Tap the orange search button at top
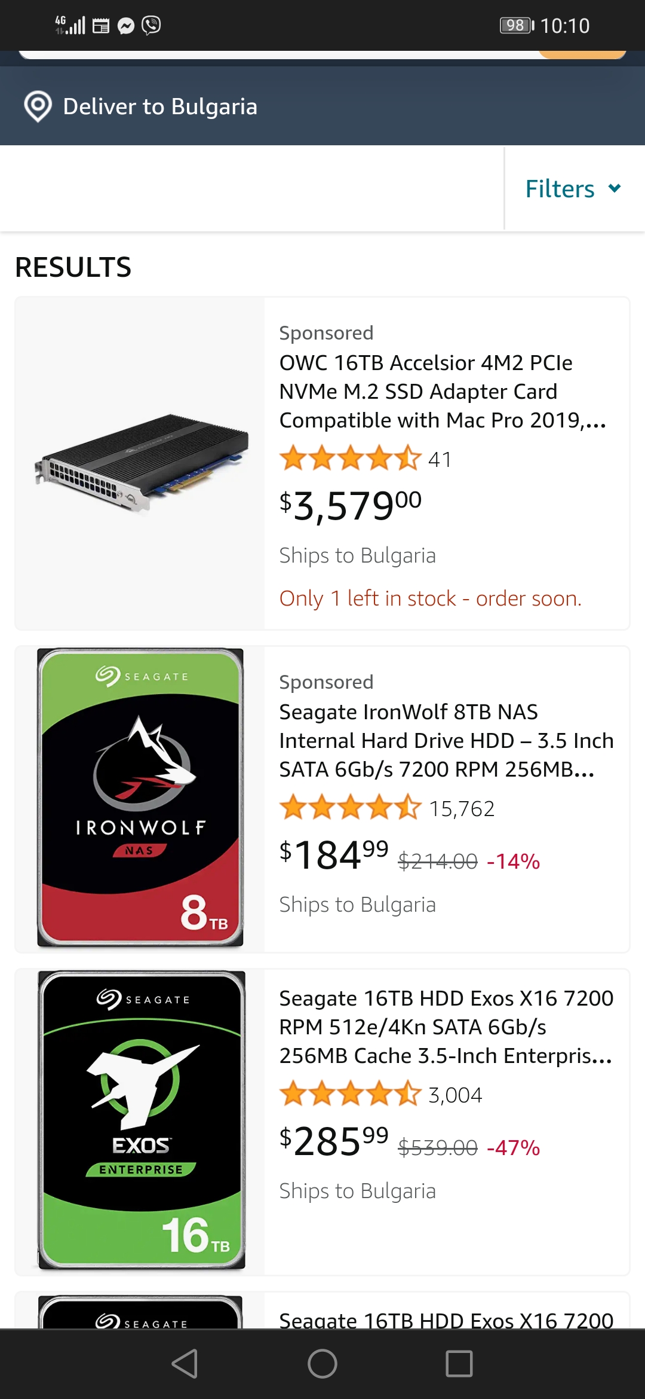Image resolution: width=645 pixels, height=1399 pixels. coord(582,54)
